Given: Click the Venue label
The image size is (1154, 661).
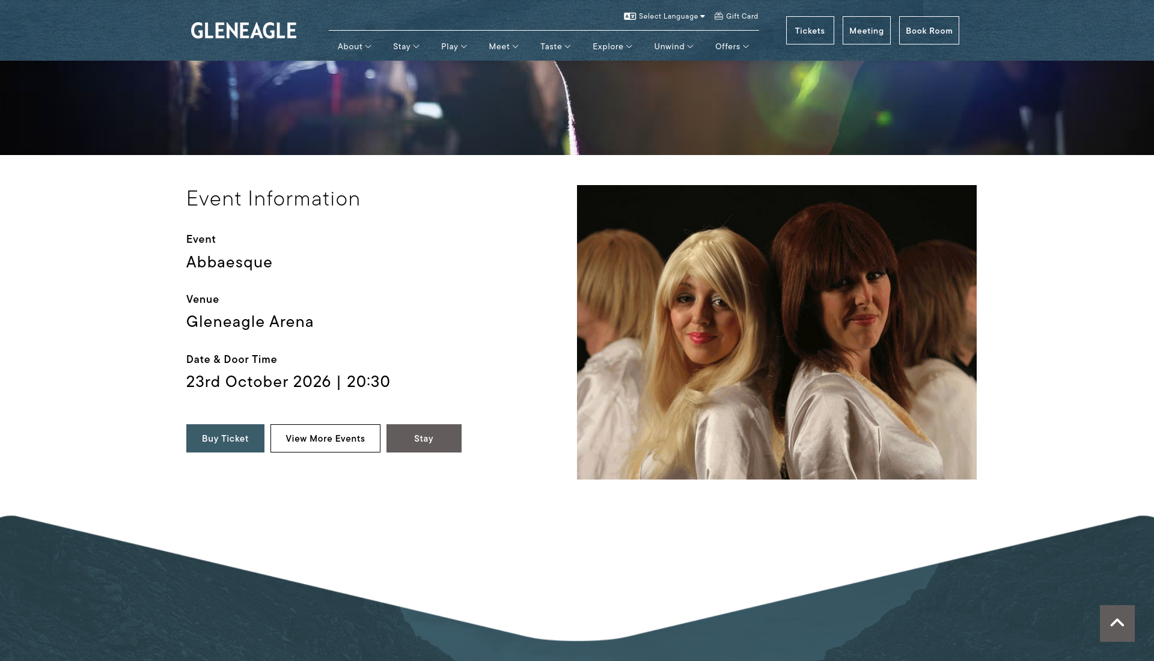Looking at the screenshot, I should [x=203, y=299].
